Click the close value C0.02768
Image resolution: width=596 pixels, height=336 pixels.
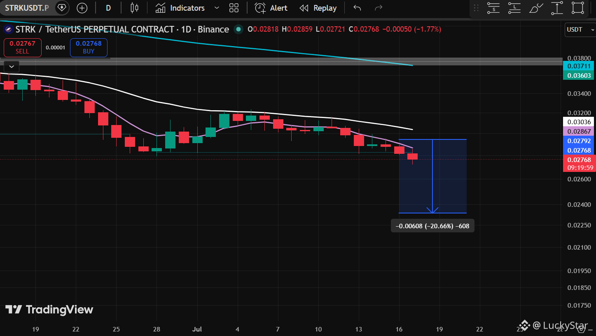click(364, 29)
